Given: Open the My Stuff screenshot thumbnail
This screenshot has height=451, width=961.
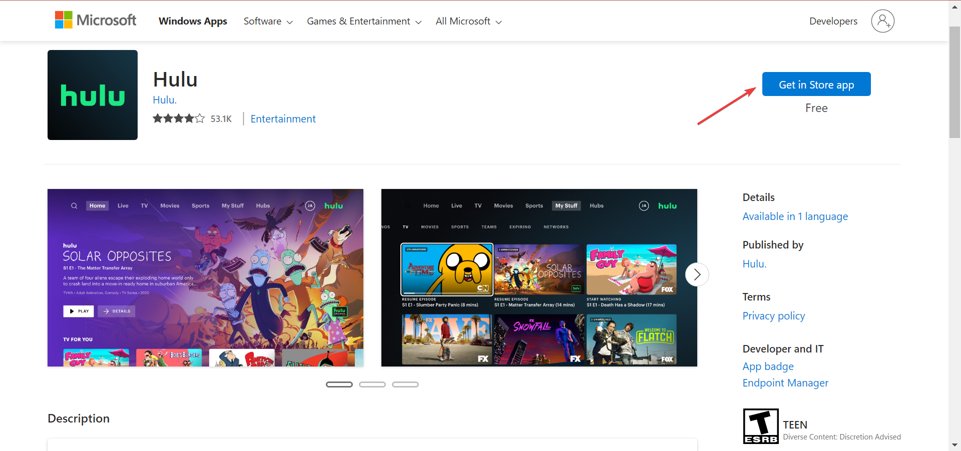Looking at the screenshot, I should pyautogui.click(x=539, y=277).
